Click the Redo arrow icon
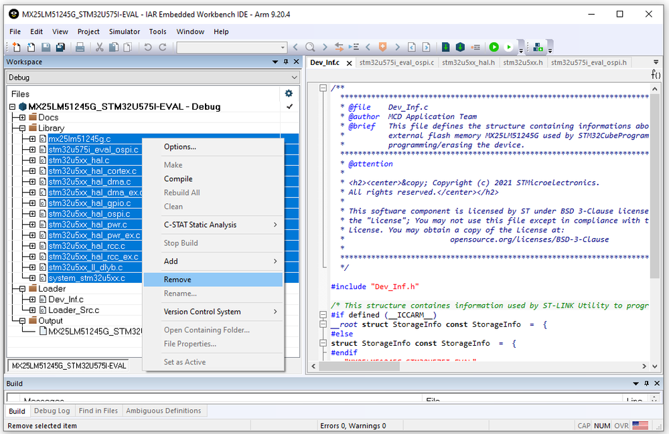669x434 pixels. pos(163,47)
